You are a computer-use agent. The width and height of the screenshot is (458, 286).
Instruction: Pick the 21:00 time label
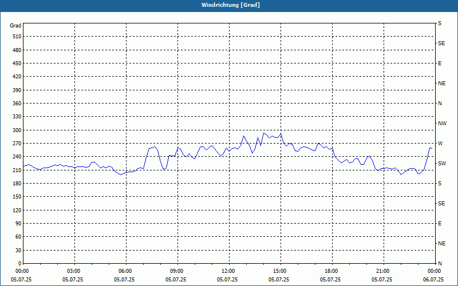tap(382, 271)
